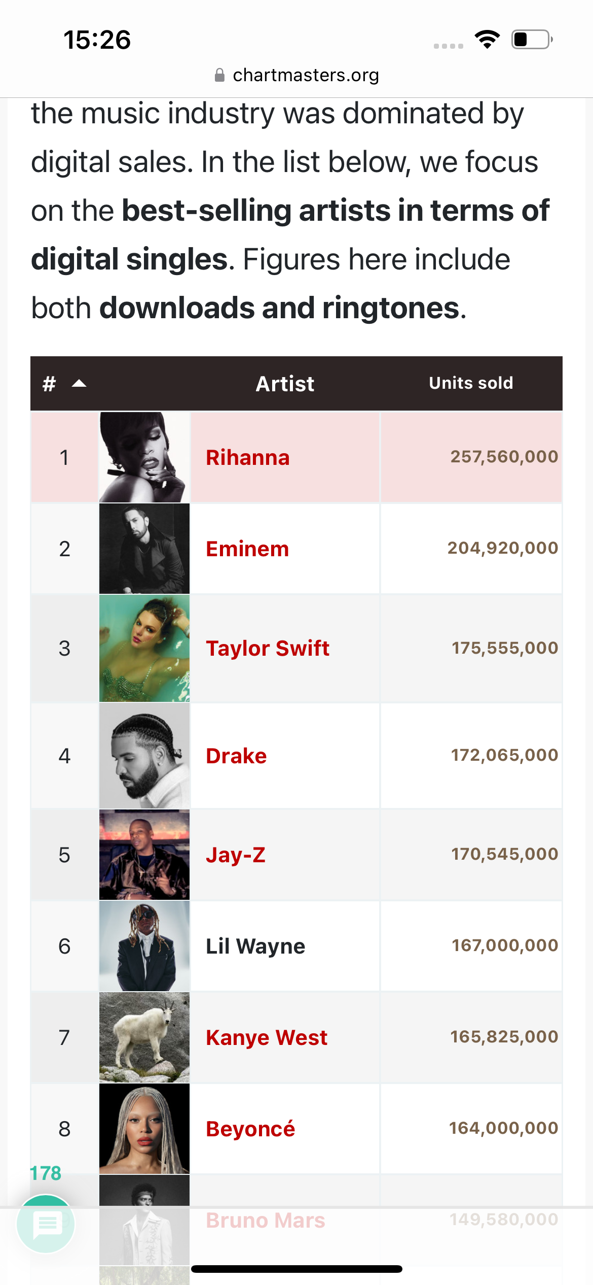Open the Beyoncé artist link
The height and width of the screenshot is (1285, 593).
pyautogui.click(x=250, y=1129)
